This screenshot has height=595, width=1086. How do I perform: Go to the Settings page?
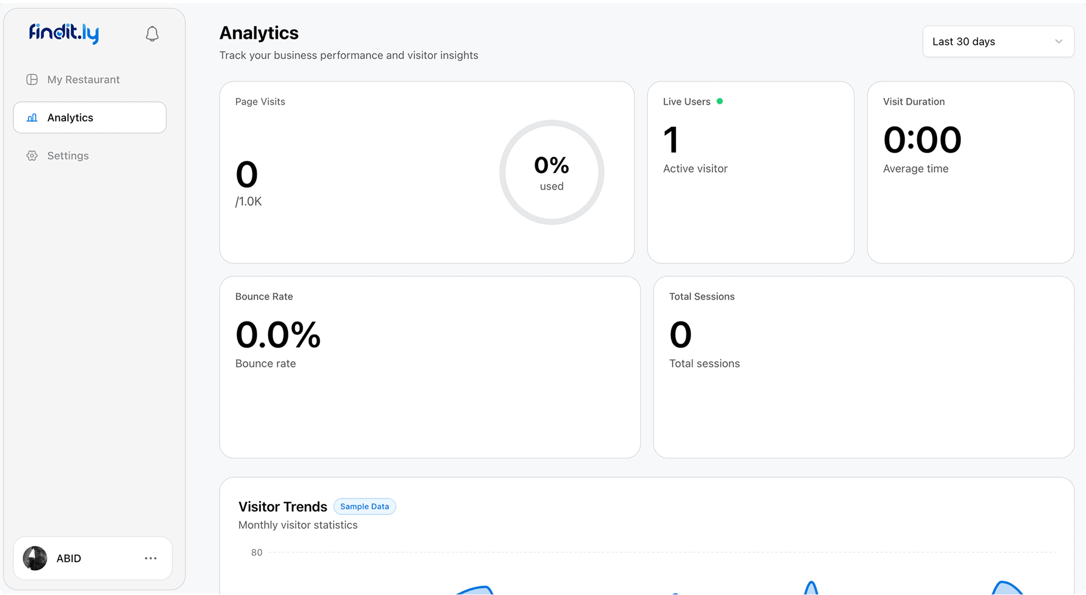tap(68, 156)
